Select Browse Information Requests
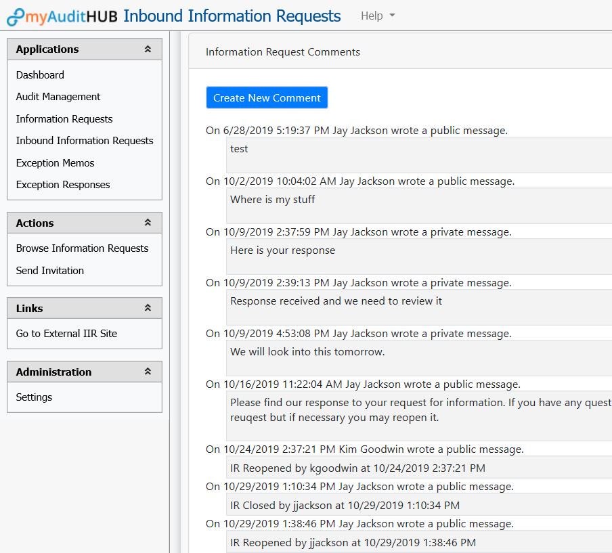Screen dimensions: 612x553 pyautogui.click(x=82, y=248)
